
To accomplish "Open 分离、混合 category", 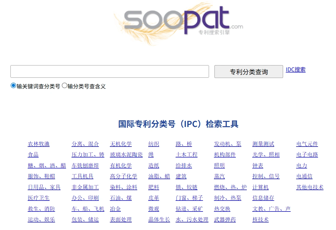I will 85,144.
